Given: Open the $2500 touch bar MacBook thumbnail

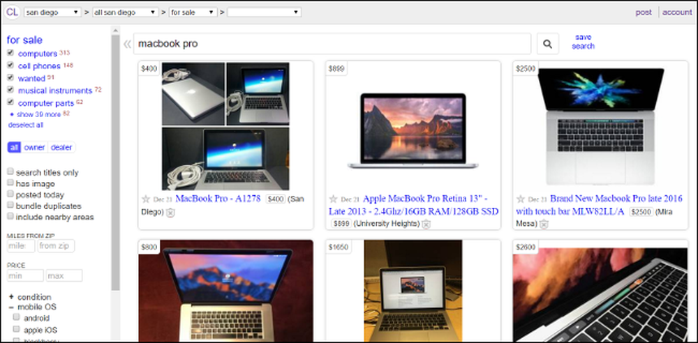Looking at the screenshot, I should click(600, 126).
